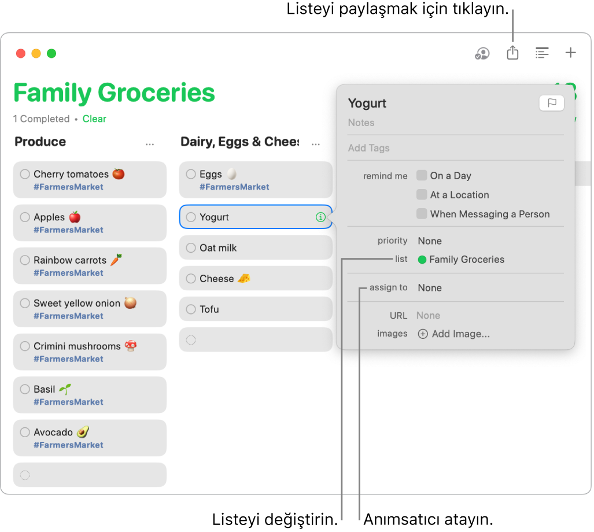
Task: Enable the At a Location checkbox
Action: [x=421, y=195]
